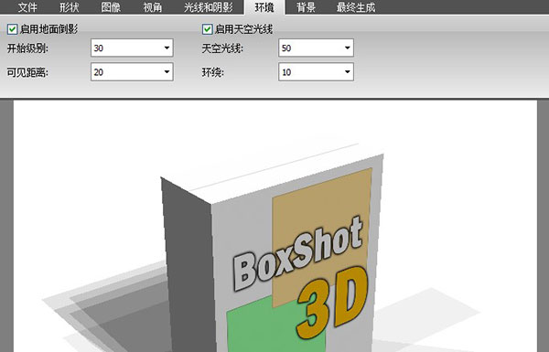549x352 pixels.
Task: Expand the 开始级别 dropdown arrow
Action: click(x=167, y=48)
